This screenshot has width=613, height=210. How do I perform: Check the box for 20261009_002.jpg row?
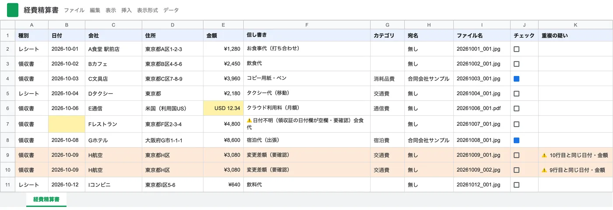(x=516, y=170)
